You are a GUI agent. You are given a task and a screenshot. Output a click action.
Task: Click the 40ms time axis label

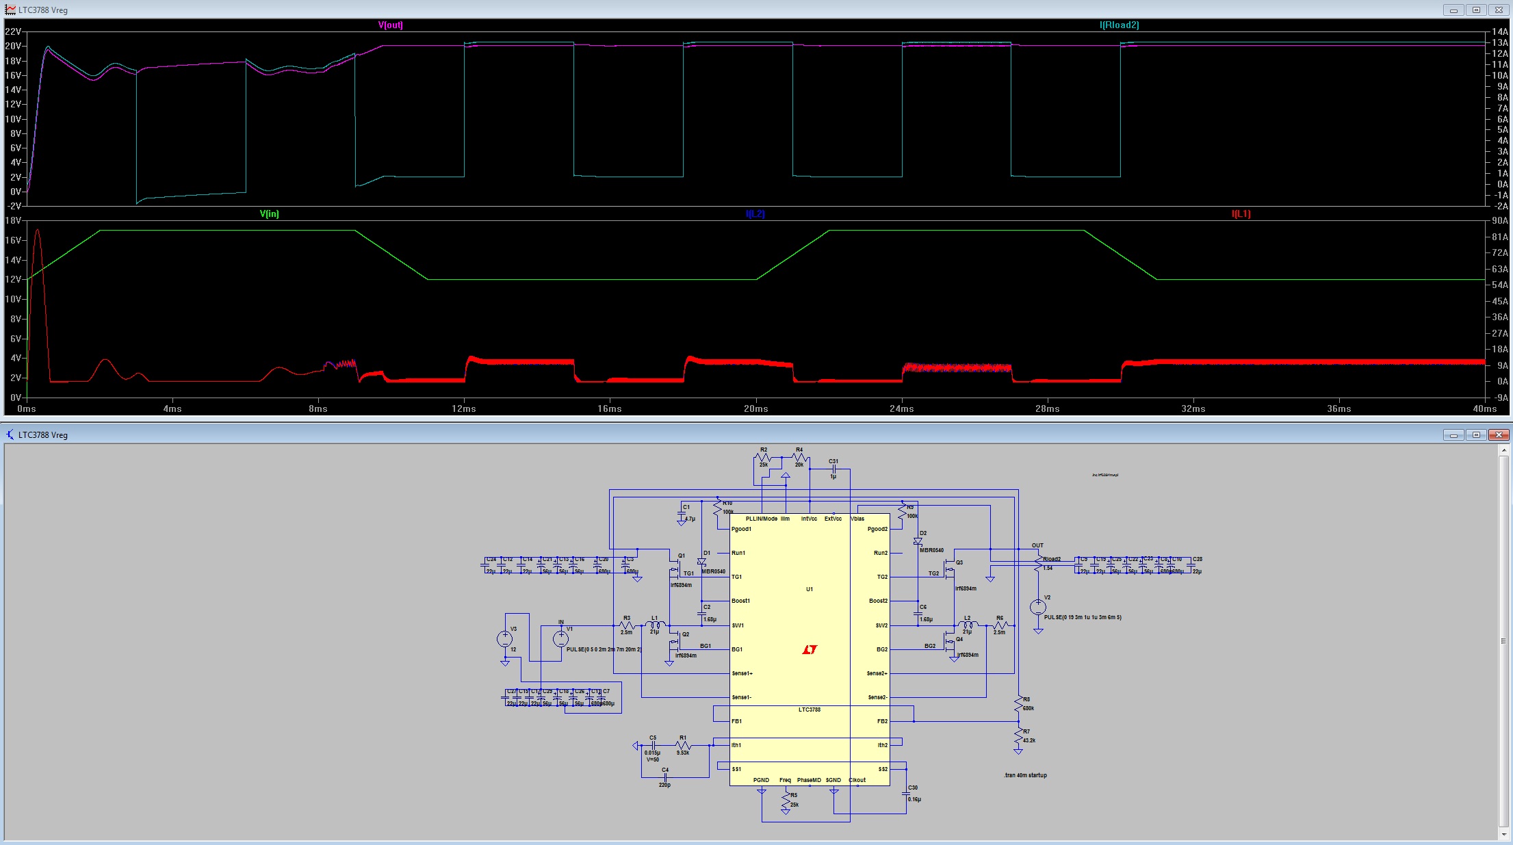click(1484, 408)
